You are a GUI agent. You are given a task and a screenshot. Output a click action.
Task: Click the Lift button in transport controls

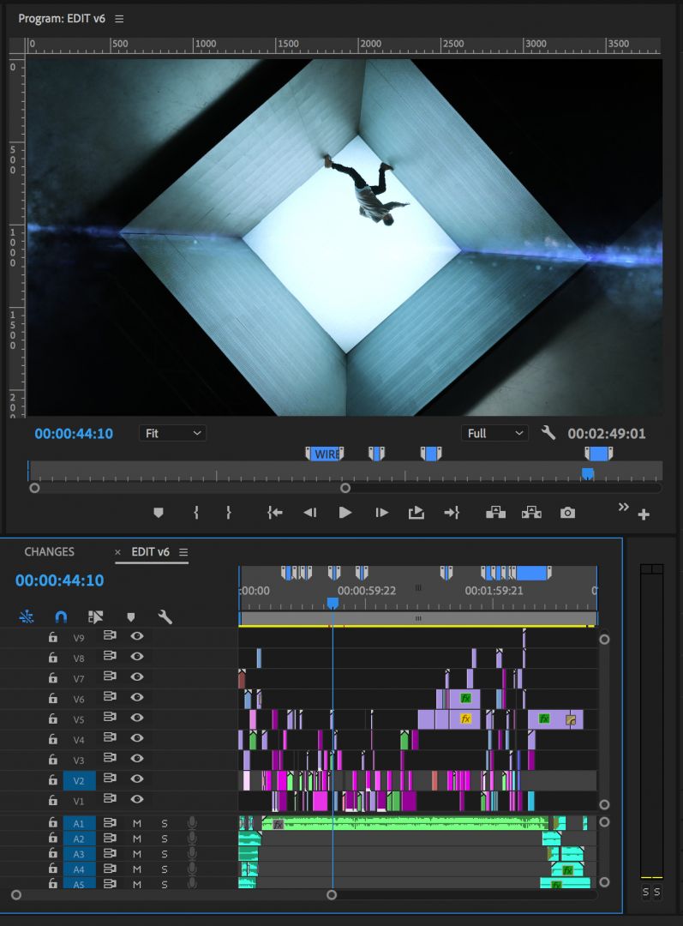coord(495,513)
